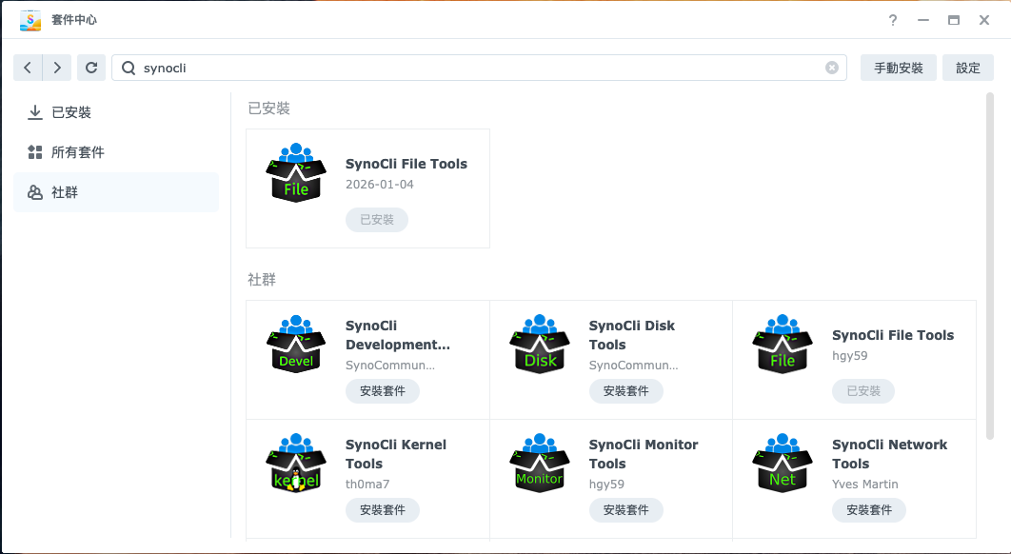Open the help question mark icon
This screenshot has height=554, width=1011.
[893, 20]
